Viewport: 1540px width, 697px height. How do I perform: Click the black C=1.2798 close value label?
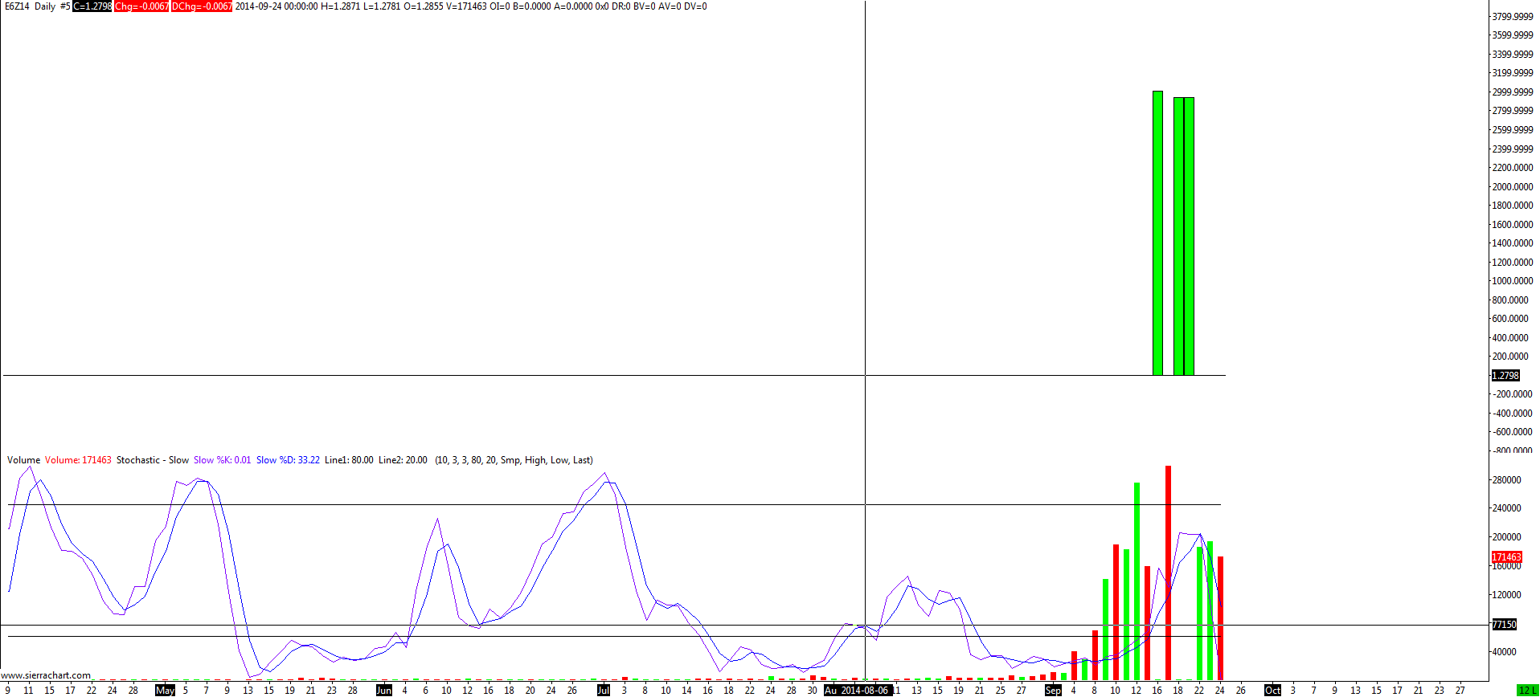[x=92, y=6]
